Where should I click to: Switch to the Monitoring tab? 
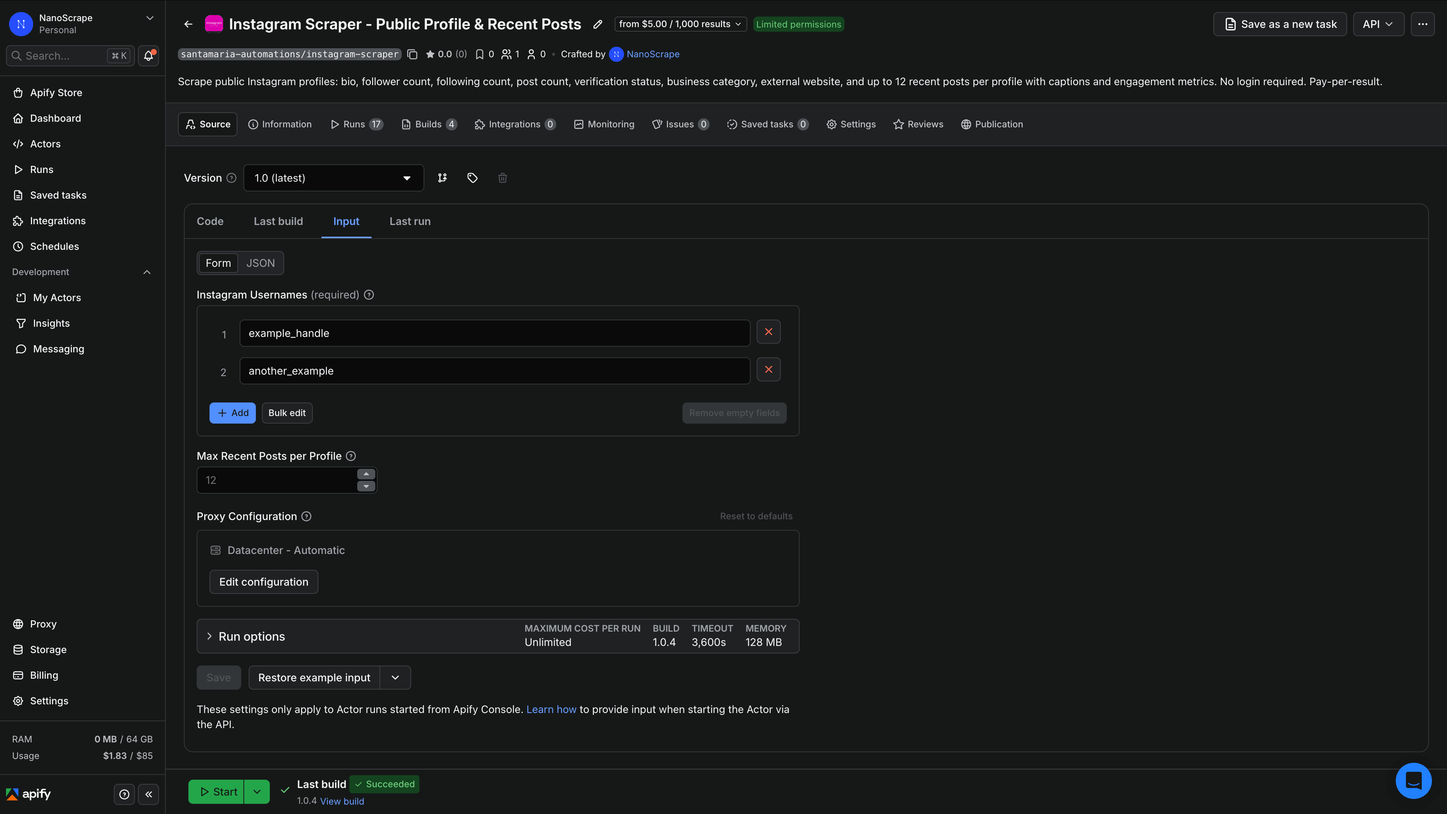point(604,124)
